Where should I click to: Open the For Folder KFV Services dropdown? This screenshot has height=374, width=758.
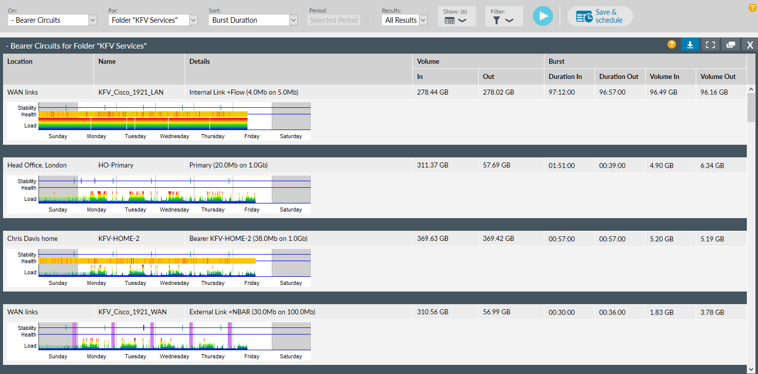pos(153,20)
